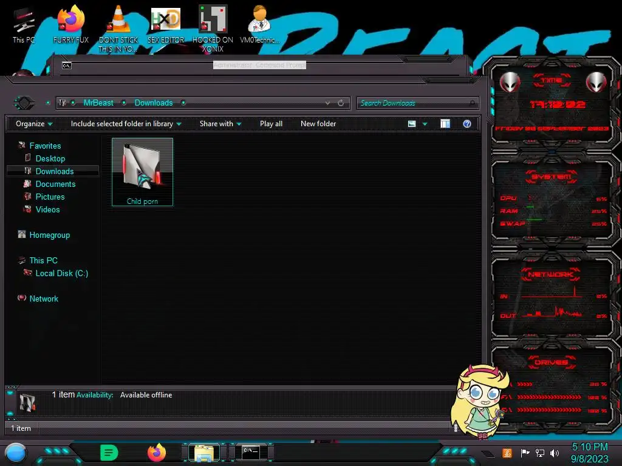
Task: Click the MrBeast breadcrumb segment
Action: (98, 103)
